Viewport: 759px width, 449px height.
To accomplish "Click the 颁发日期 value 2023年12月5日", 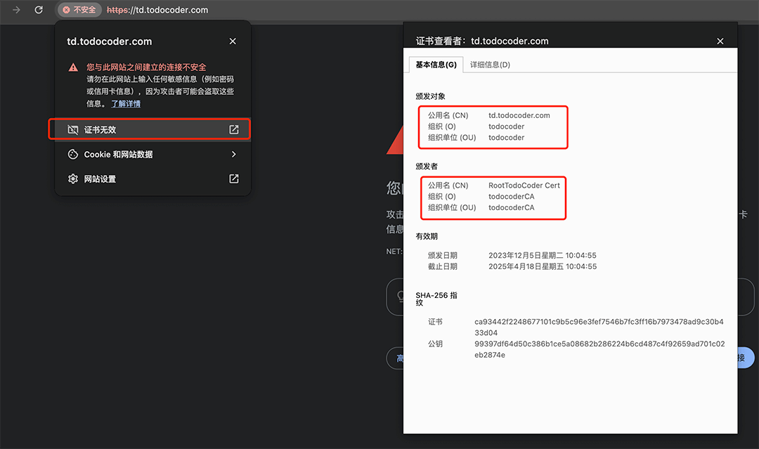I will 542,256.
